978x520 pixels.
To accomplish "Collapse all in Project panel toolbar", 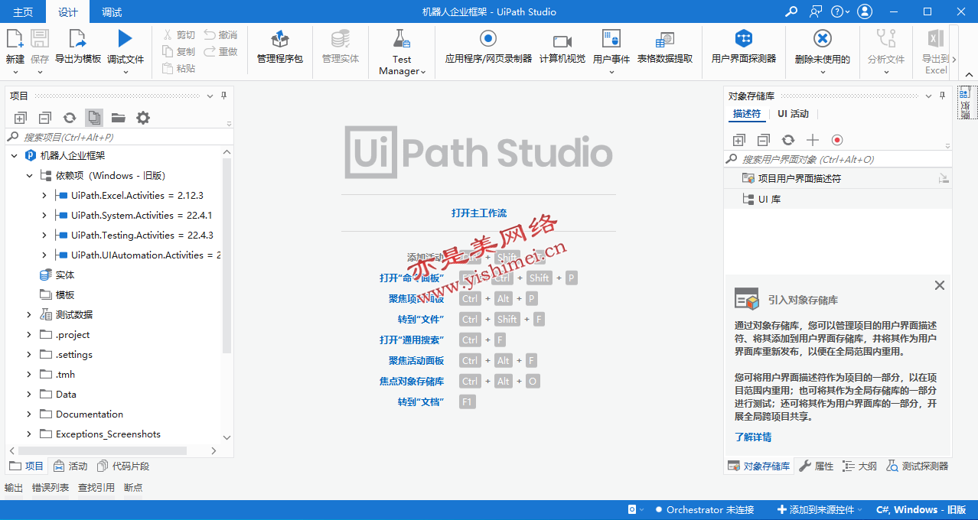I will pos(45,118).
